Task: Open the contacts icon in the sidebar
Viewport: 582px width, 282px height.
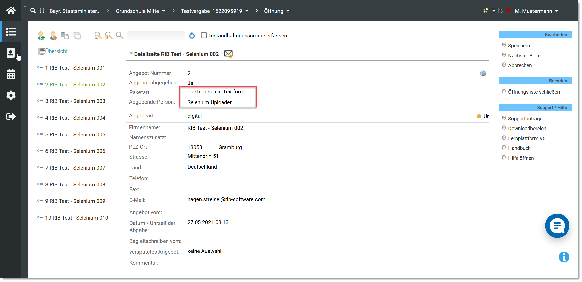Action: (x=11, y=53)
